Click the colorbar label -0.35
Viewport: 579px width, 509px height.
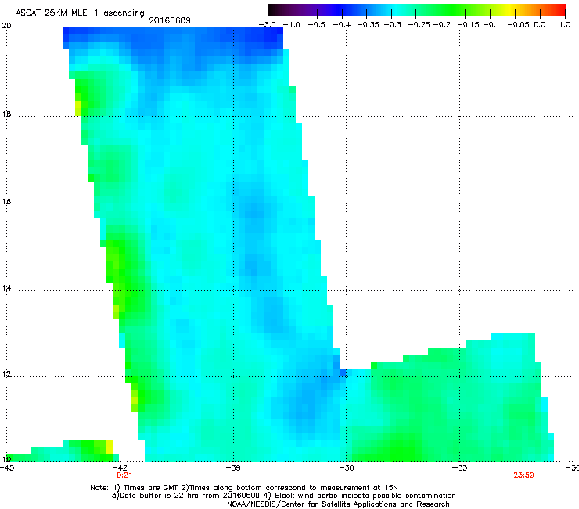[x=369, y=25]
